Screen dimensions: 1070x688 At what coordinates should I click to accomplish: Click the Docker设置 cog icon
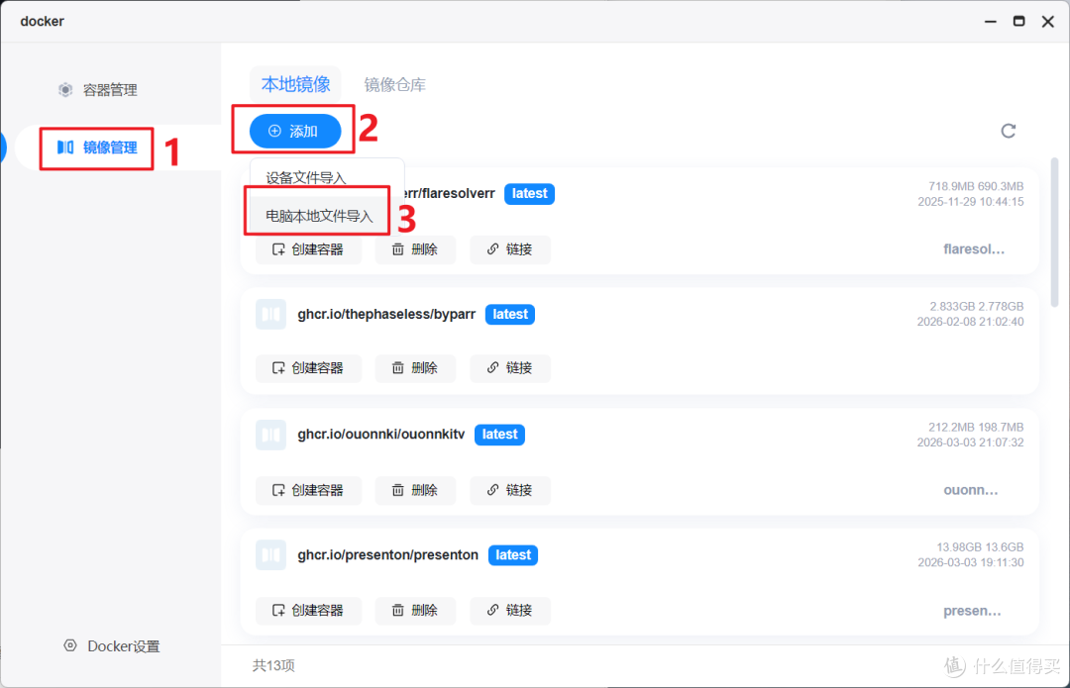click(x=70, y=645)
